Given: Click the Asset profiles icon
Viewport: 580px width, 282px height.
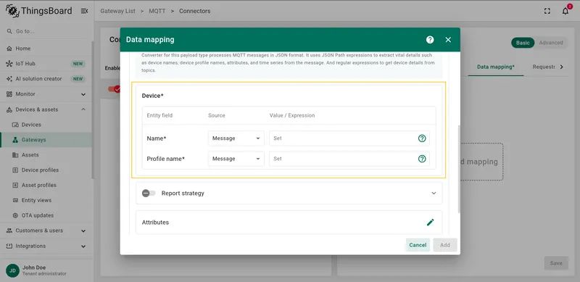Looking at the screenshot, I should pos(15,185).
